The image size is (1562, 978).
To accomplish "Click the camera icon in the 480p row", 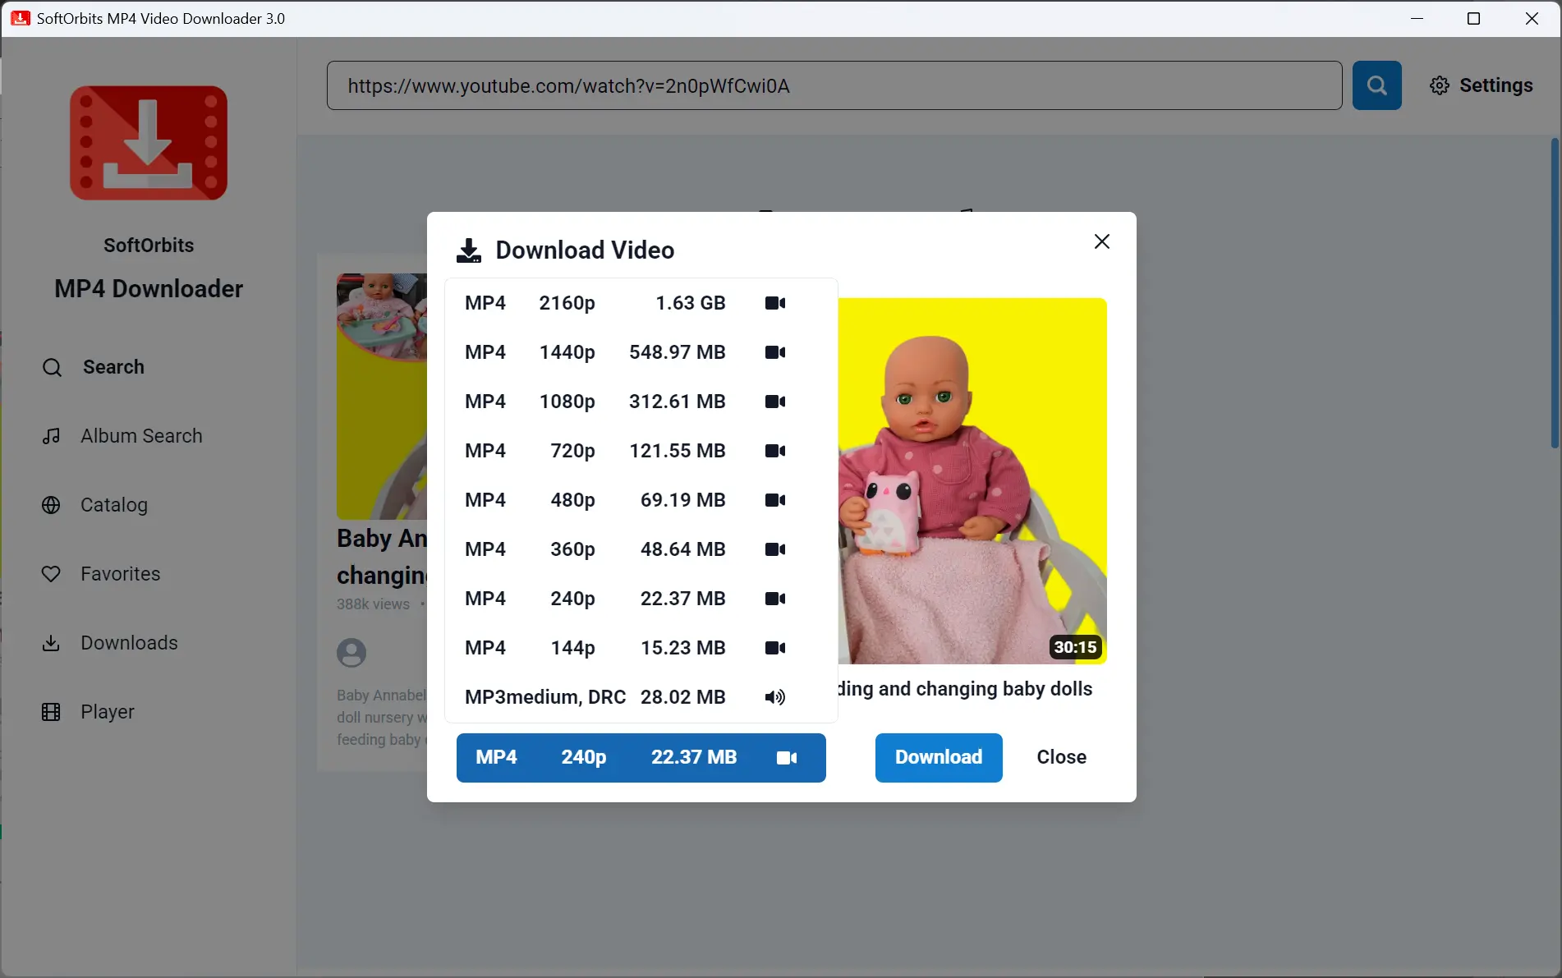I will pos(775,500).
